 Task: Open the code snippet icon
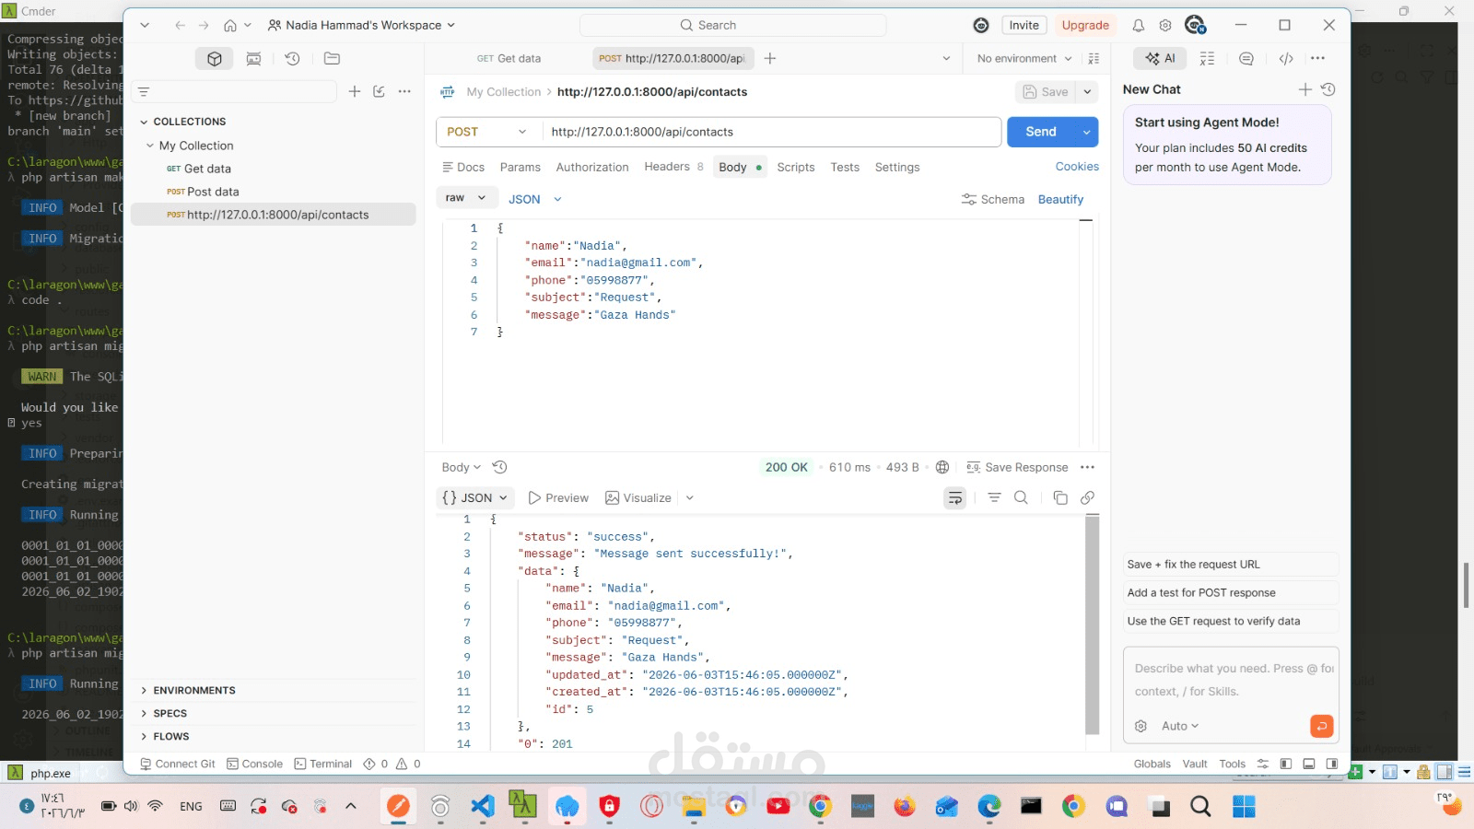click(x=1286, y=58)
